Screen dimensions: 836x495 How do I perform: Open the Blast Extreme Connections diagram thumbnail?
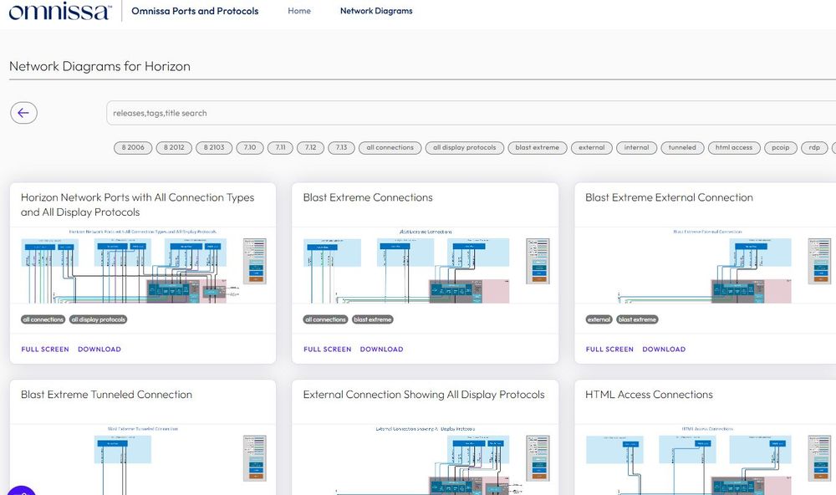425,266
